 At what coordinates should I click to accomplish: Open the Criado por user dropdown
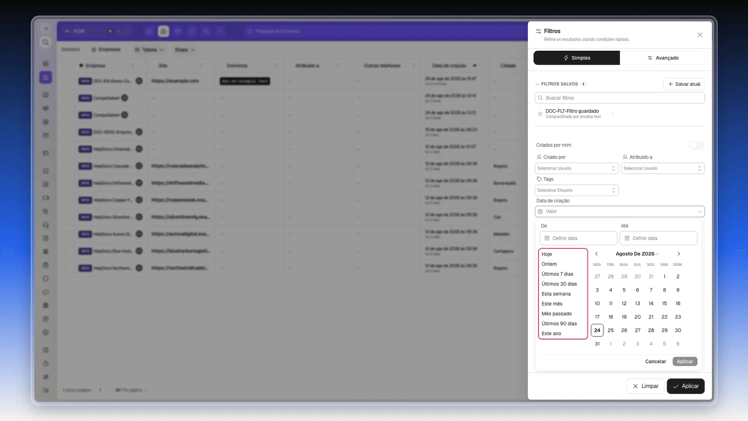[577, 168]
